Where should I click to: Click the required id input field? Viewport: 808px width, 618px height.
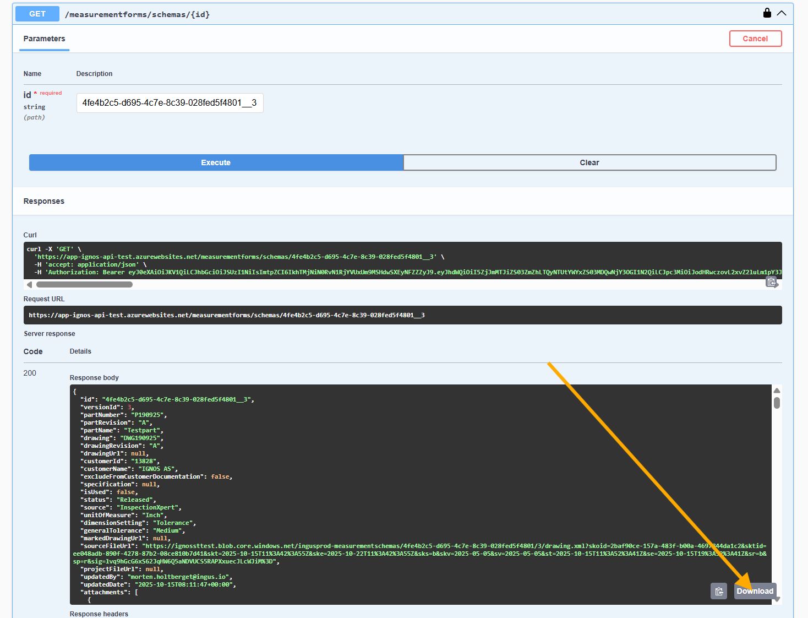pos(170,103)
